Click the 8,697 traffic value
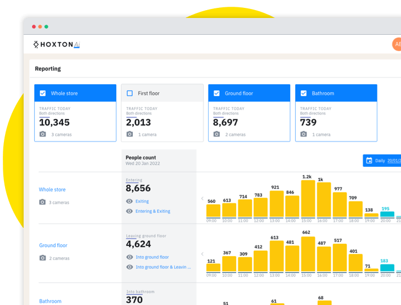The width and height of the screenshot is (401, 305). (x=226, y=122)
